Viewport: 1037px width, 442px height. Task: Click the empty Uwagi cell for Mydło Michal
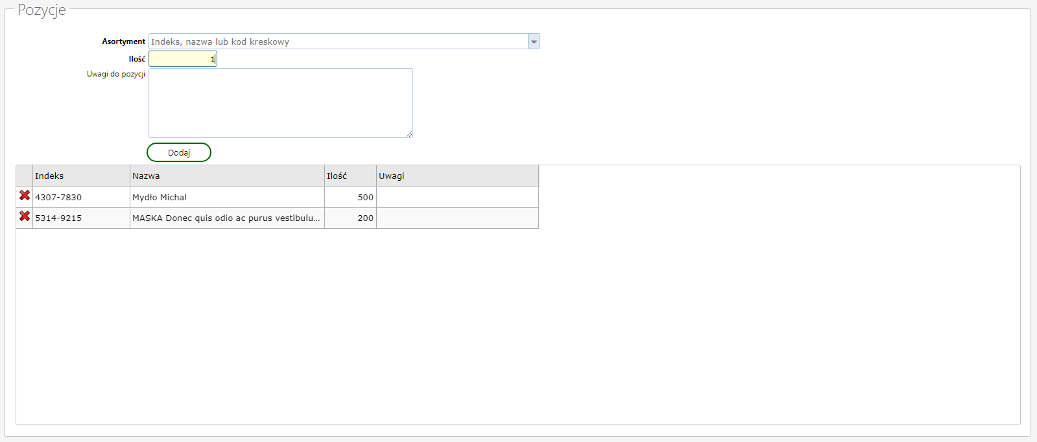pos(457,197)
